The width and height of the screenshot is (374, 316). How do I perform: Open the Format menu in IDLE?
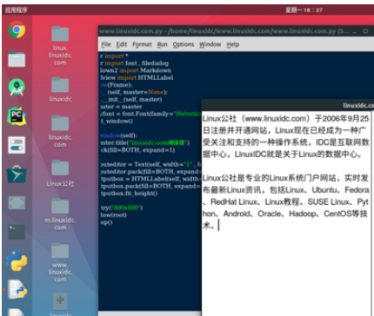[142, 44]
